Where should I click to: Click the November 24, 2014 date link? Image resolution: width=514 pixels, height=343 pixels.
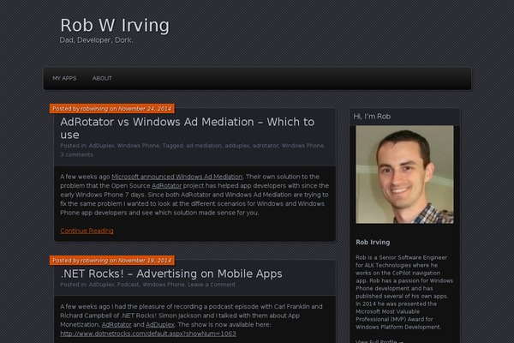coord(145,109)
